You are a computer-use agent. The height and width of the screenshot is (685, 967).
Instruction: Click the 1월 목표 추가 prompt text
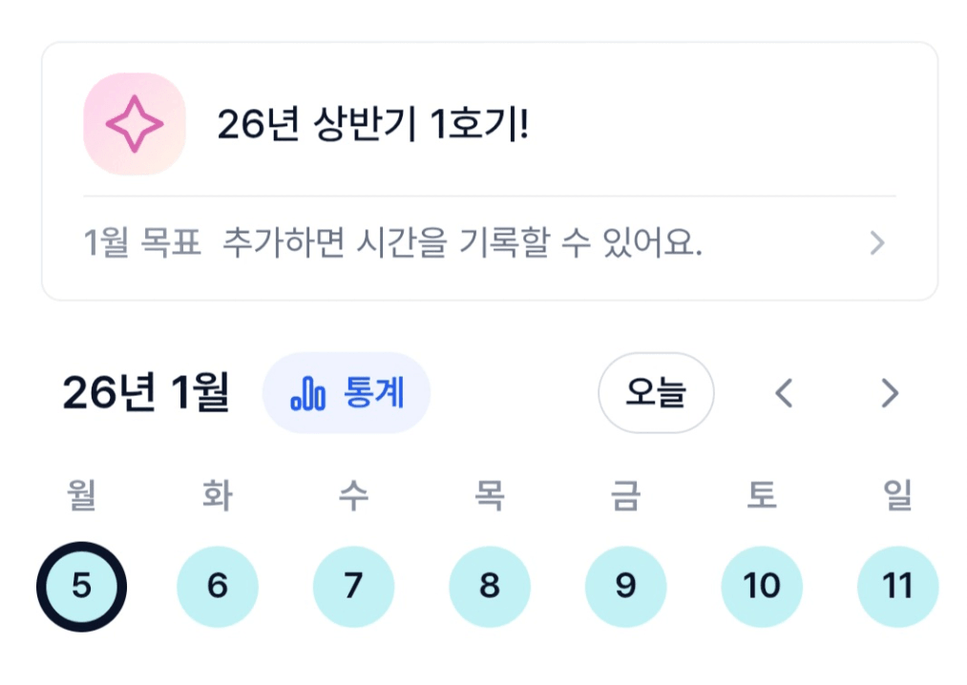click(392, 244)
